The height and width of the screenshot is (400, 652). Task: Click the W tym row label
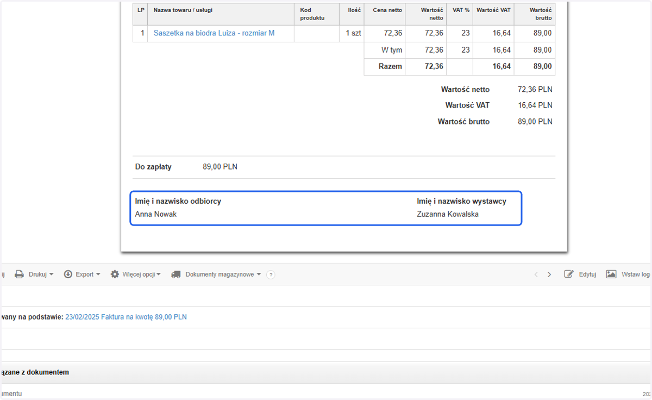coord(392,50)
